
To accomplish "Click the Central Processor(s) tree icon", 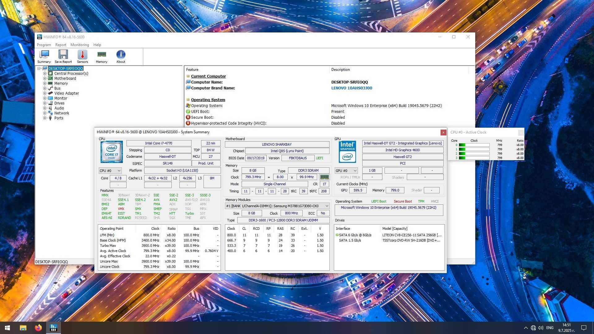I will coord(50,74).
